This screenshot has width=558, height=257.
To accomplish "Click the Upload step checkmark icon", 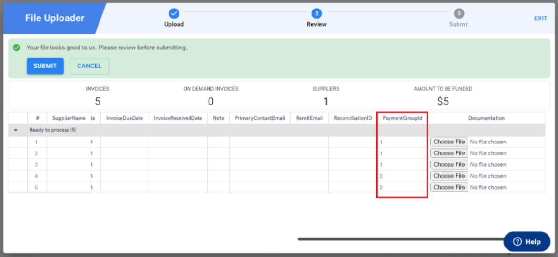I will (x=174, y=13).
